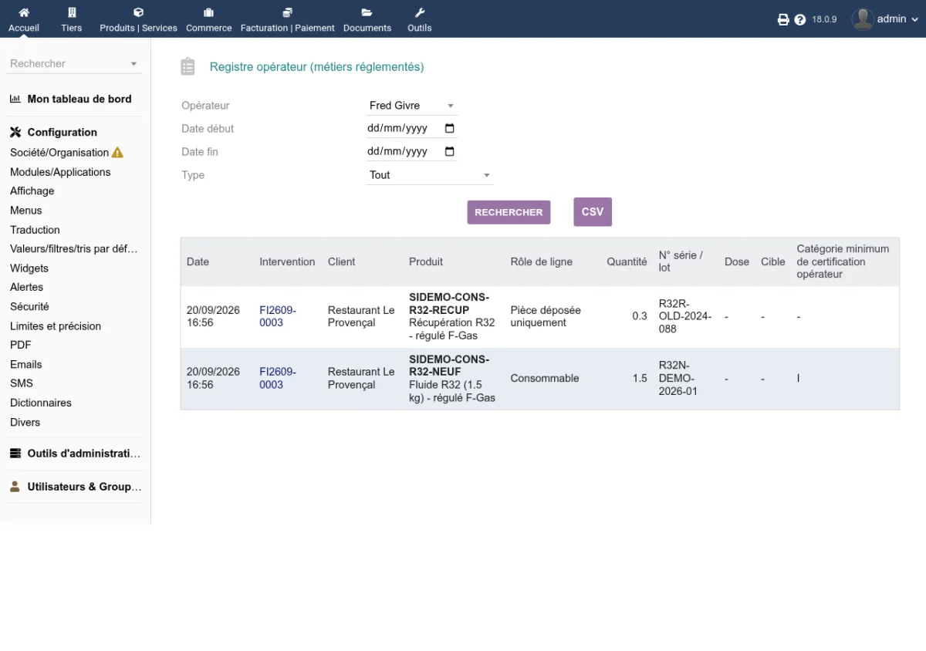This screenshot has width=926, height=651.
Task: Open the Widgets settings link
Action: point(29,268)
